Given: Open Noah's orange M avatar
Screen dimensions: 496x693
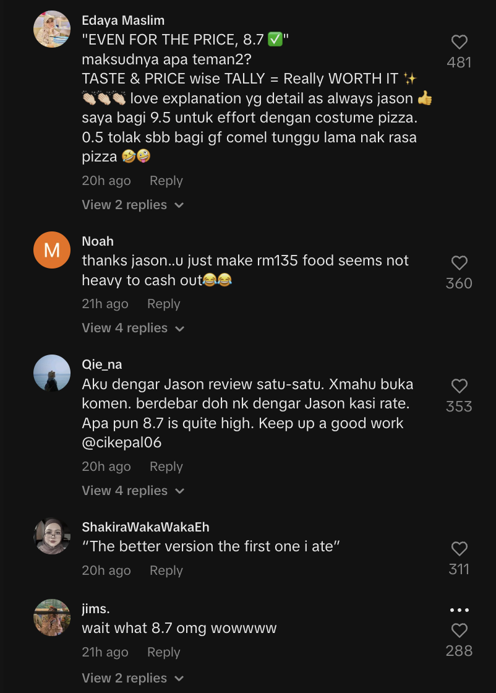Looking at the screenshot, I should tap(52, 250).
